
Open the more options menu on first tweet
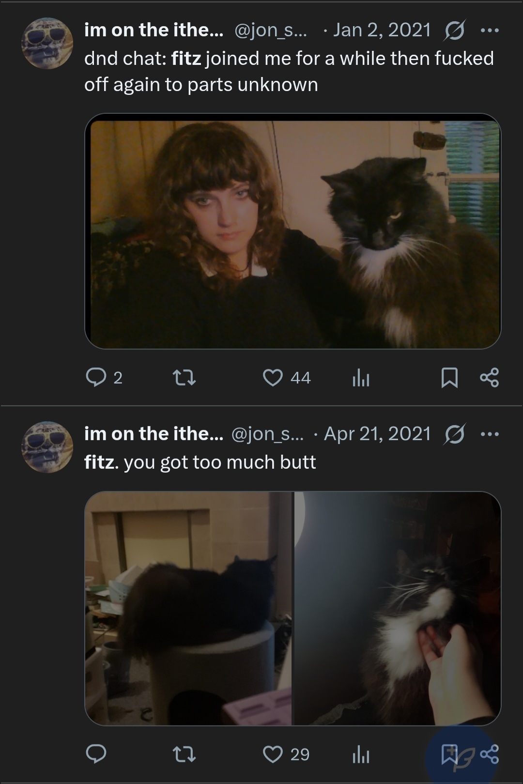coord(489,31)
